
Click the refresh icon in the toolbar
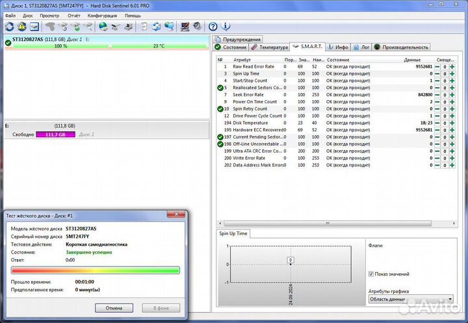(x=9, y=27)
